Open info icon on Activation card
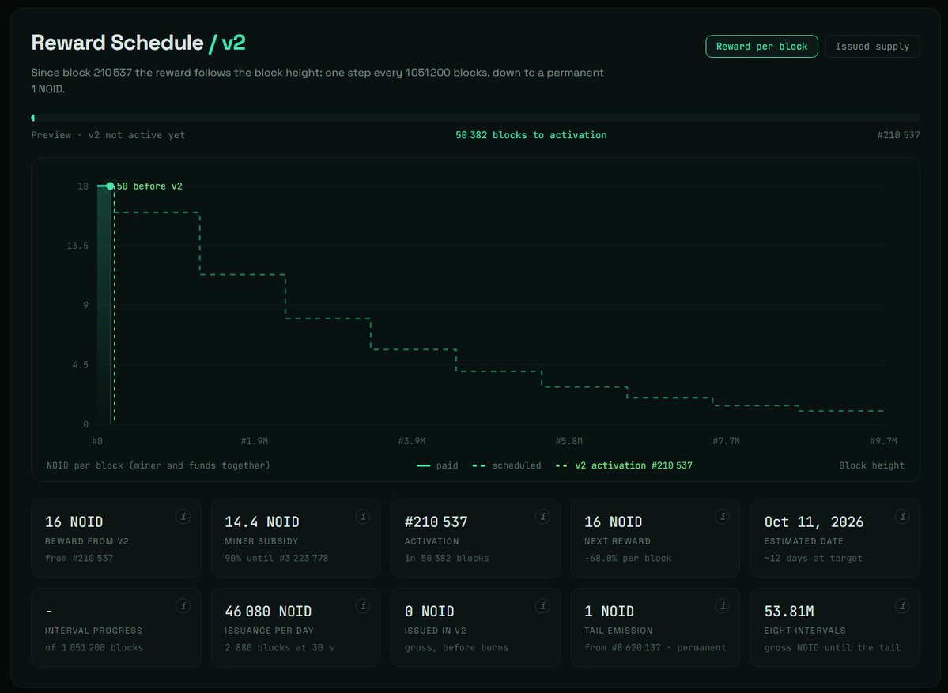Image resolution: width=948 pixels, height=693 pixels. 542,517
